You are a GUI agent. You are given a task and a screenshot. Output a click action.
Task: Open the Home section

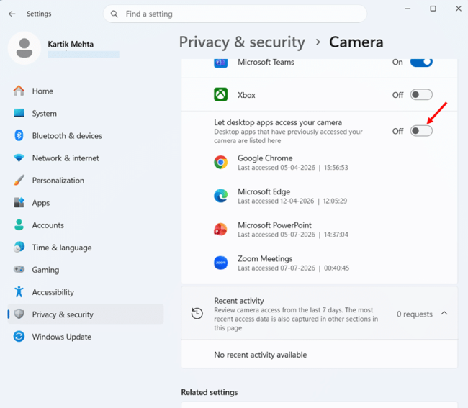tap(86, 91)
